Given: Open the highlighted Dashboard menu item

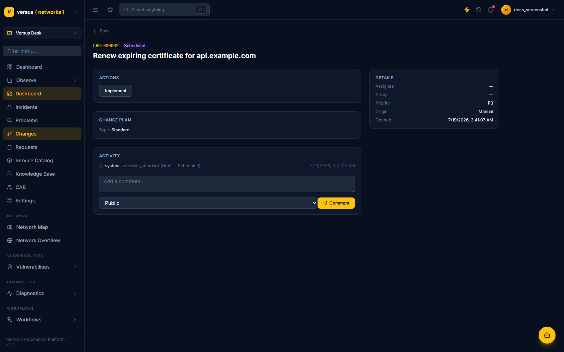Looking at the screenshot, I should click(x=42, y=94).
